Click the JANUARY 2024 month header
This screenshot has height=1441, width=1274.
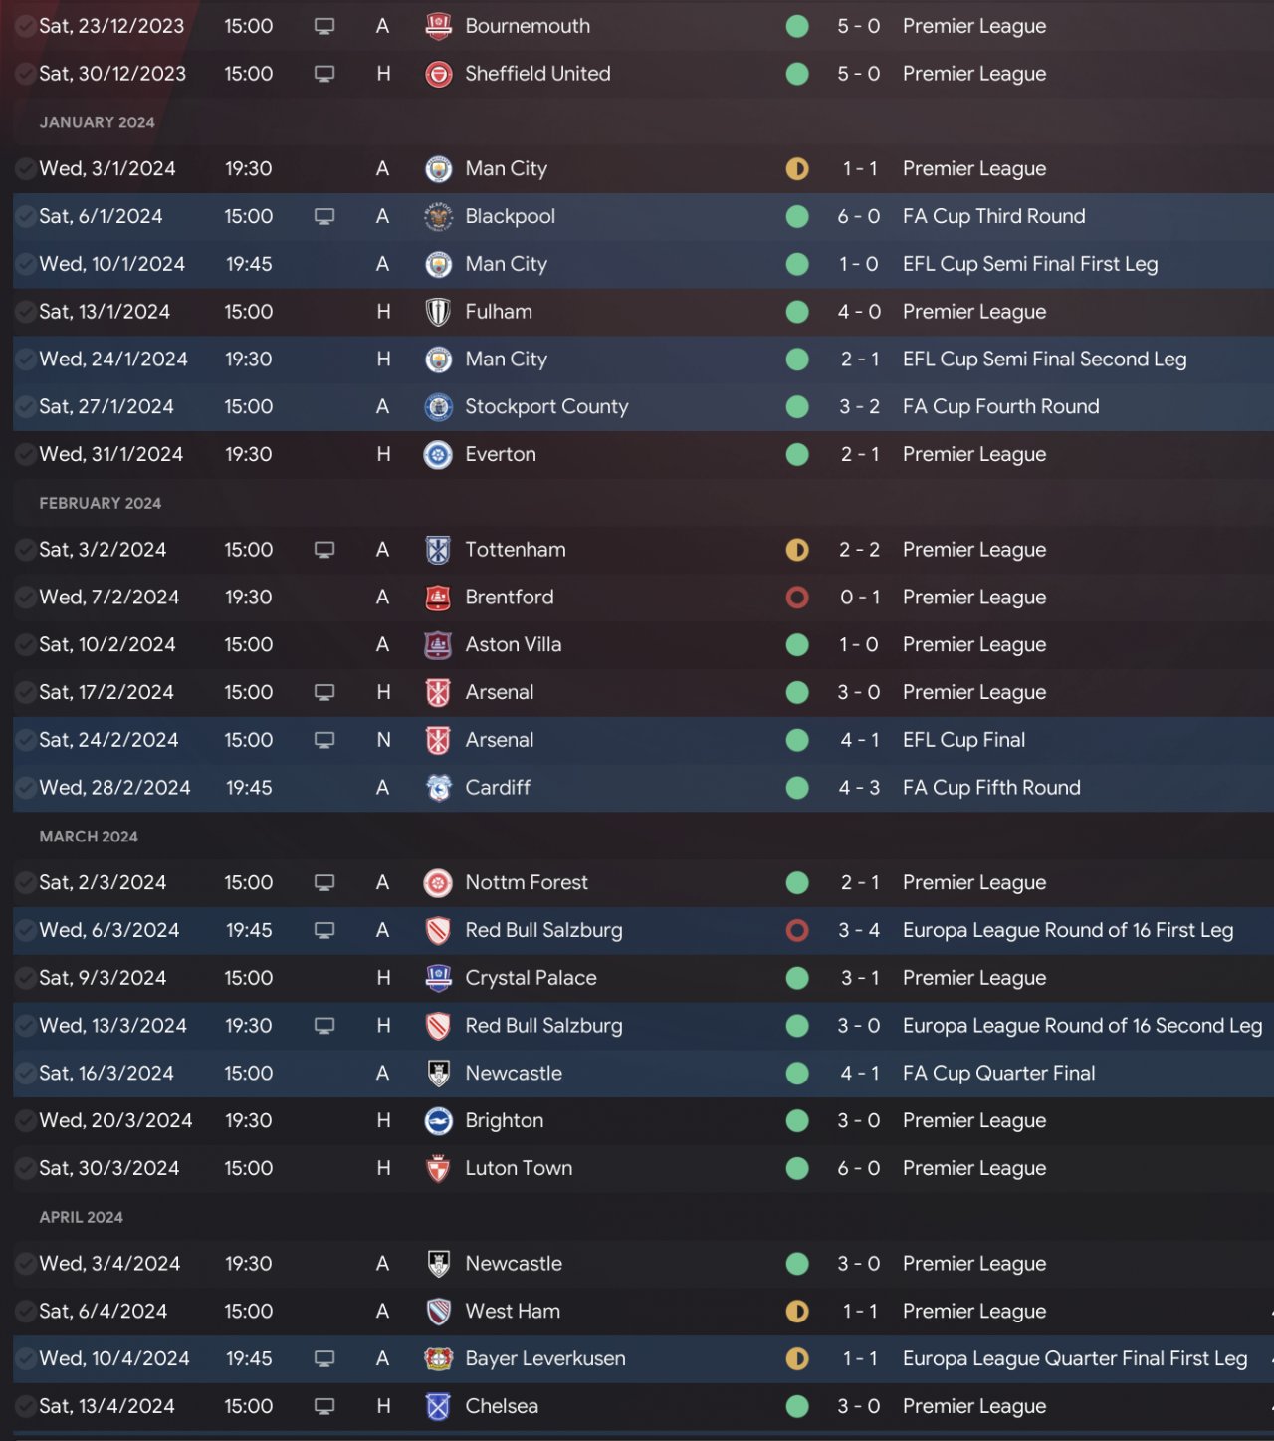tap(97, 122)
